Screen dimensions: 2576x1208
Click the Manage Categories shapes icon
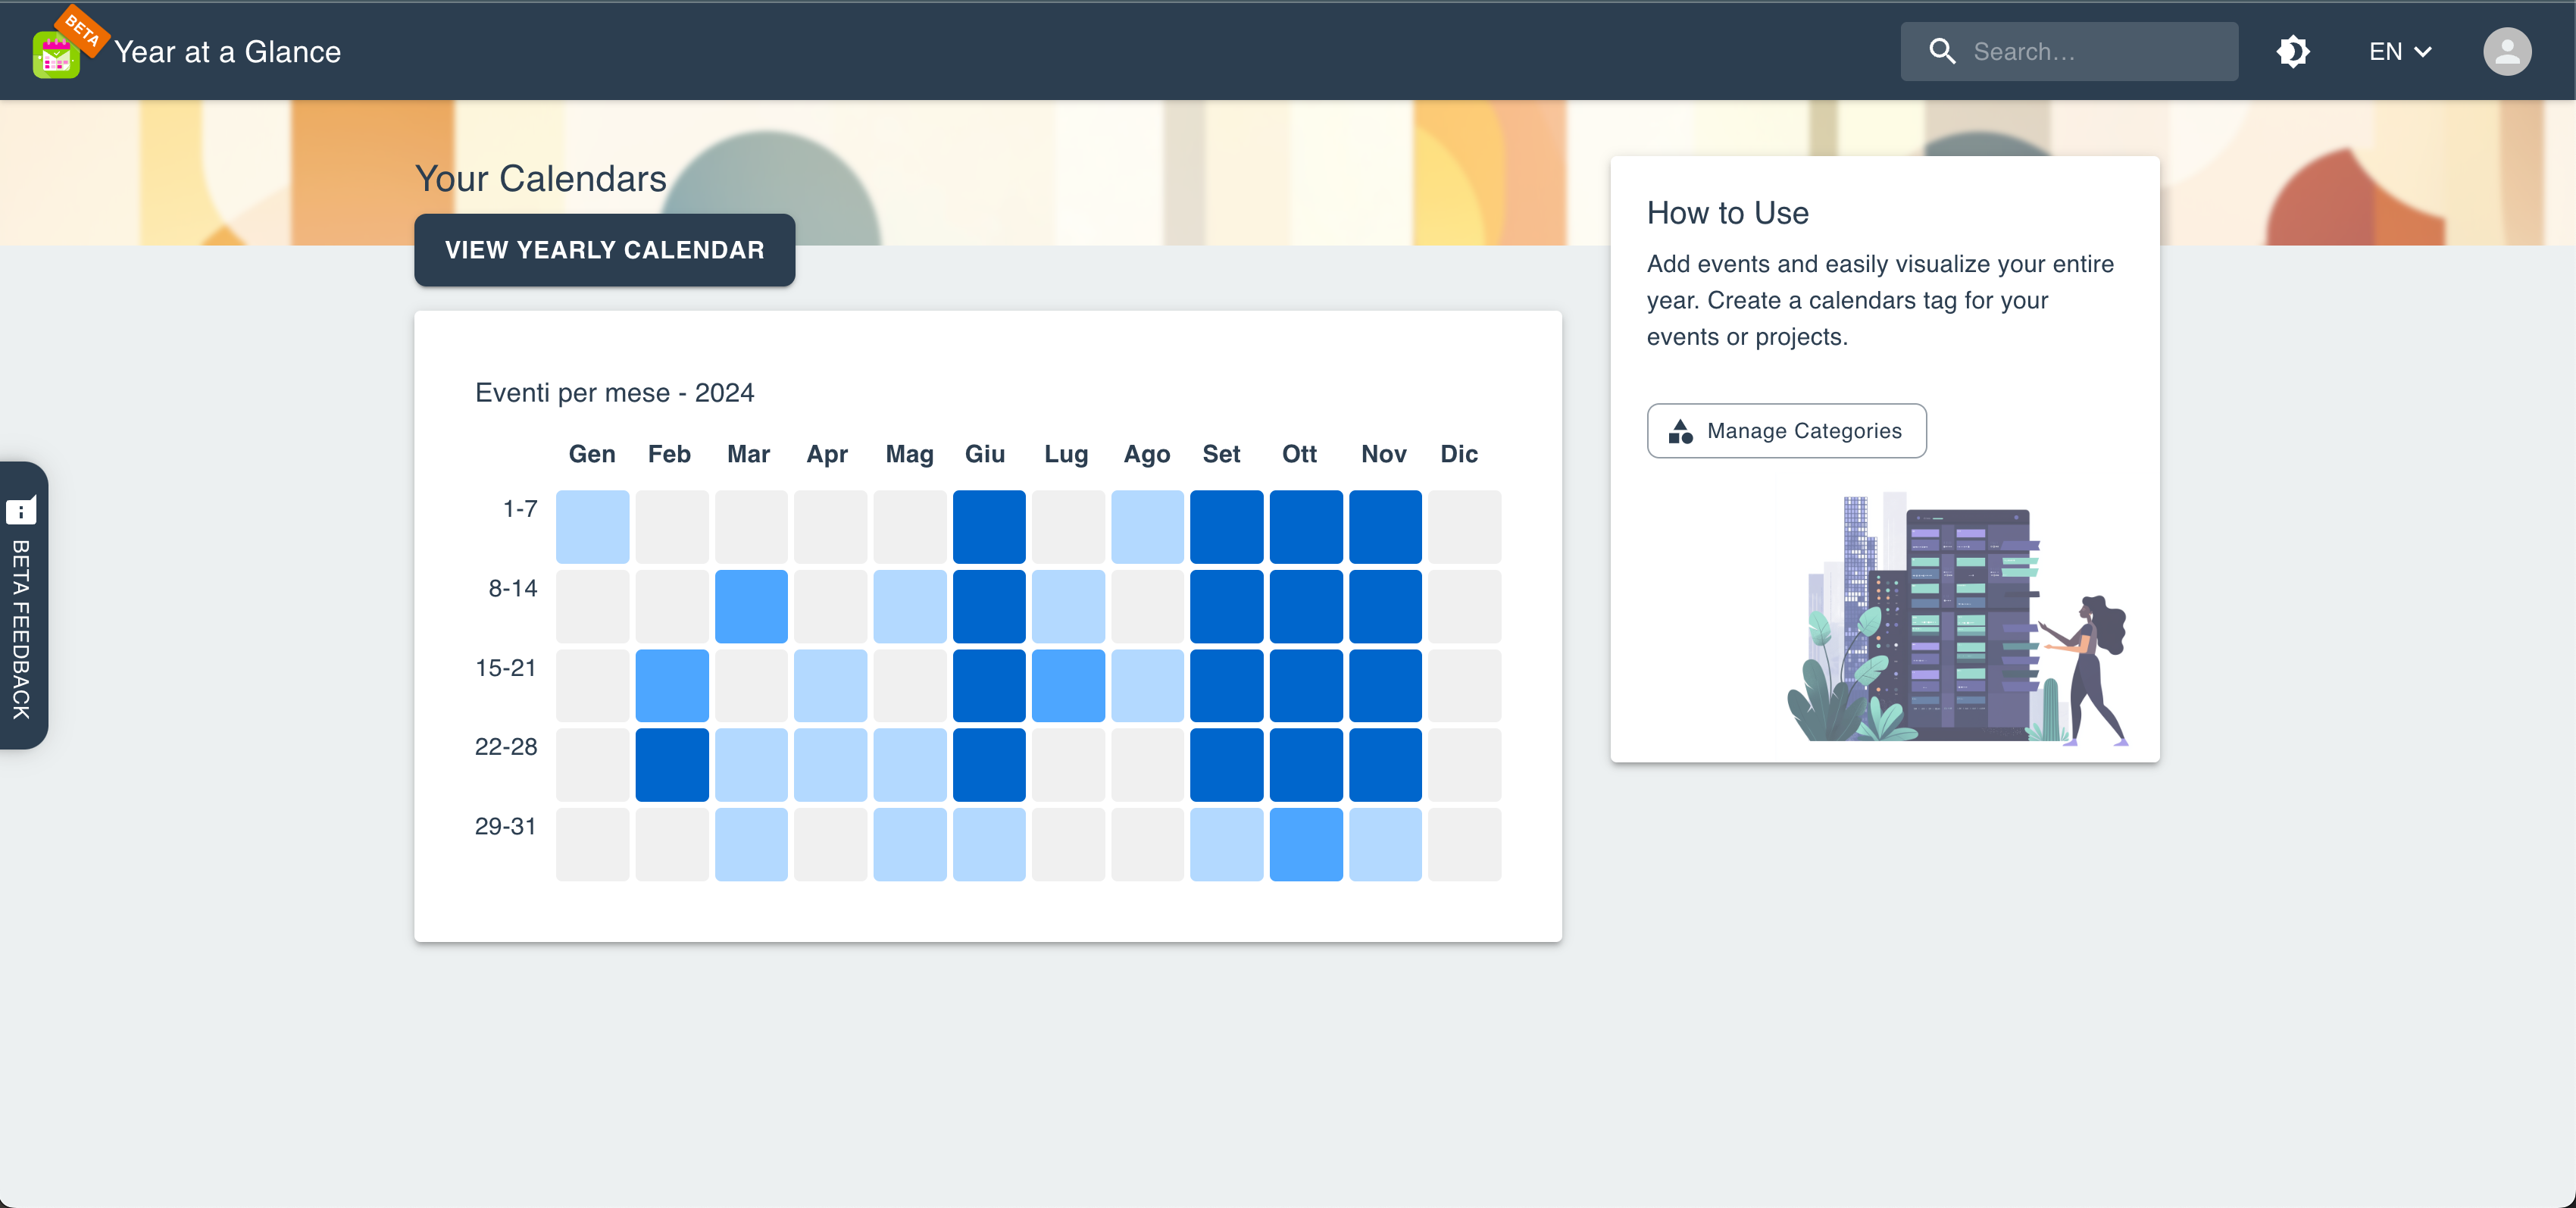pos(1680,431)
